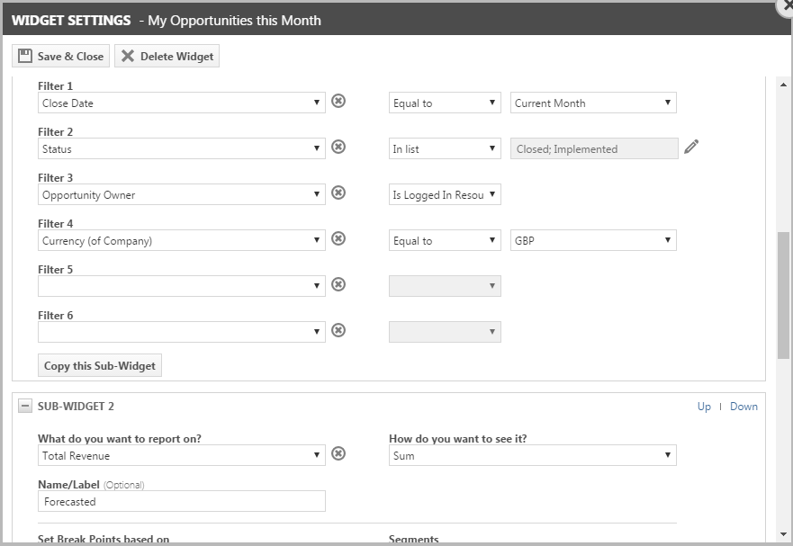Edit the Closed; Implemented list with pencil icon
The image size is (793, 546).
coord(691,147)
